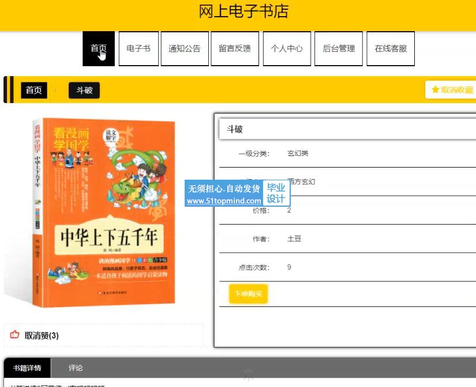The height and width of the screenshot is (387, 476).
Task: Open the 首页 navigation menu item
Action: (x=99, y=48)
